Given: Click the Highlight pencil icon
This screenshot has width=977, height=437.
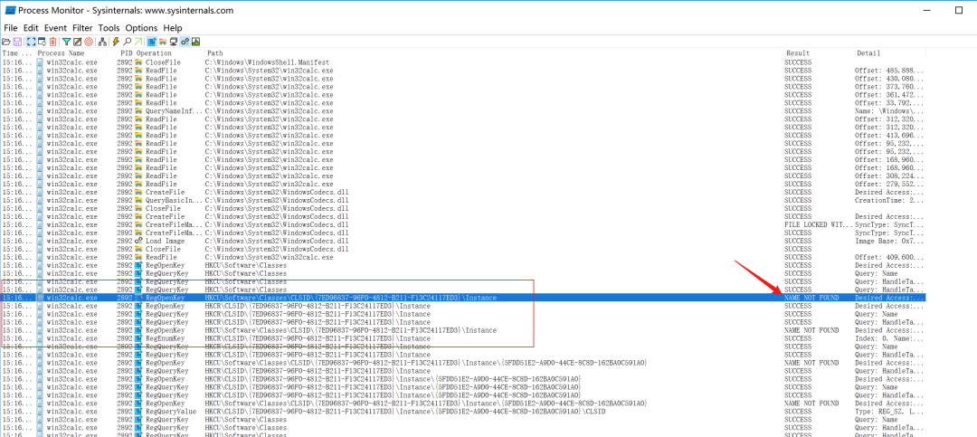Looking at the screenshot, I should tap(77, 42).
